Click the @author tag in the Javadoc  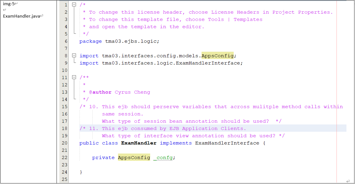[x=100, y=92]
